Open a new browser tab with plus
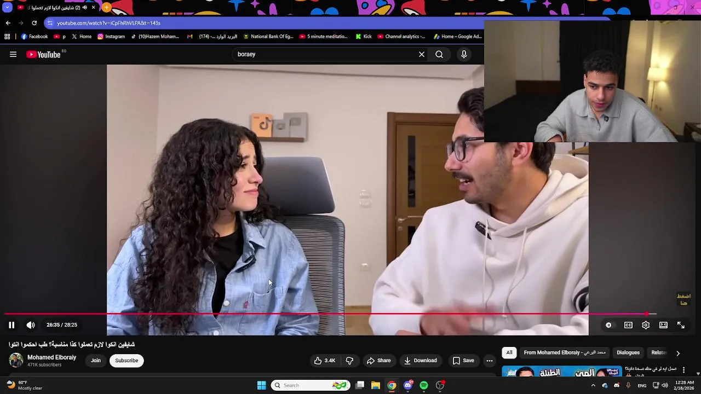Screen dimensions: 701x394 coord(107,8)
